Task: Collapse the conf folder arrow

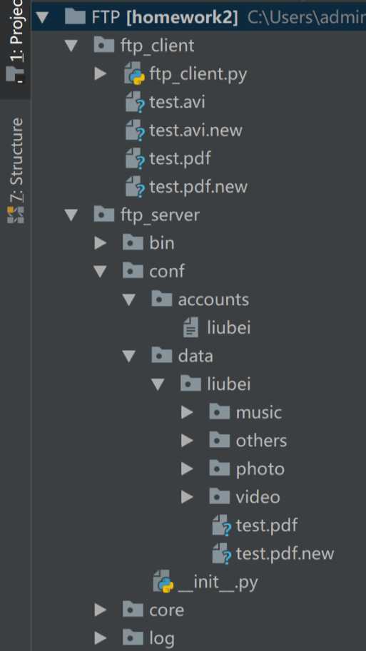Action: point(100,271)
